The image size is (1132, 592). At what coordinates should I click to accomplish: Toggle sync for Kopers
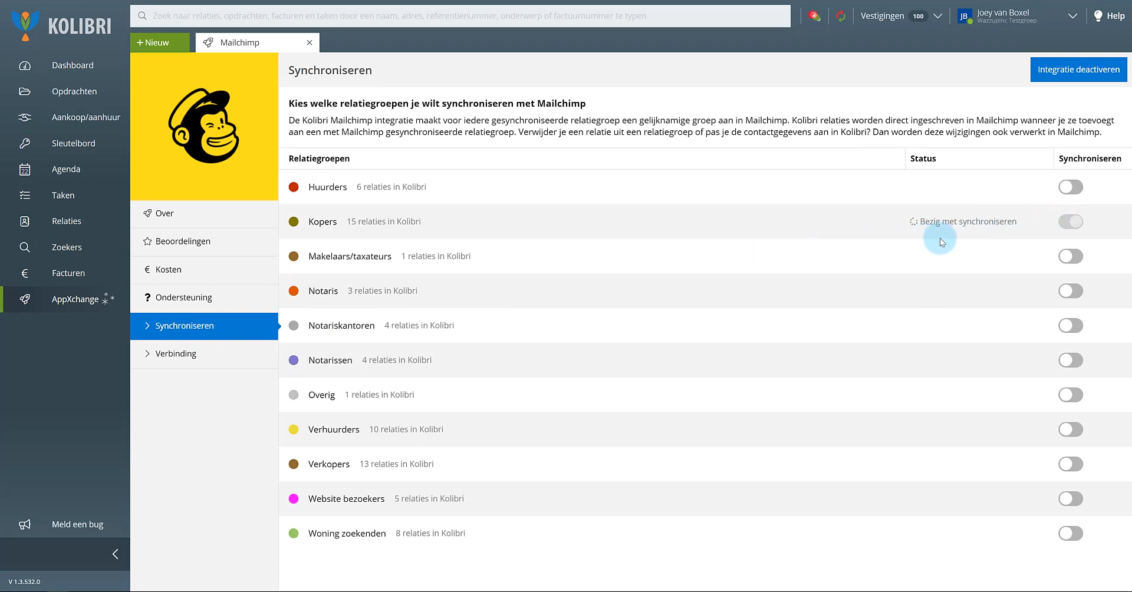click(x=1071, y=221)
